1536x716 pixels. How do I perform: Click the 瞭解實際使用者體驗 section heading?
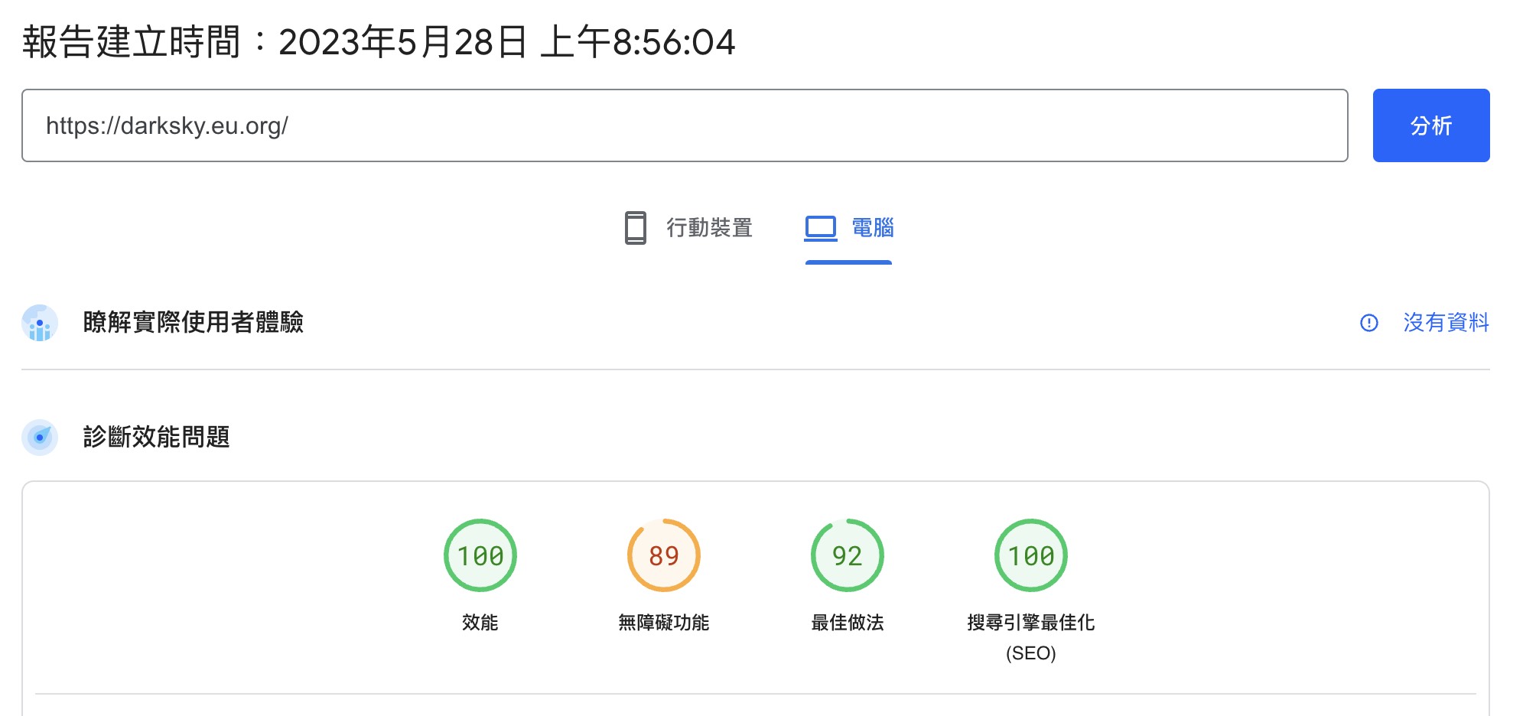click(193, 323)
